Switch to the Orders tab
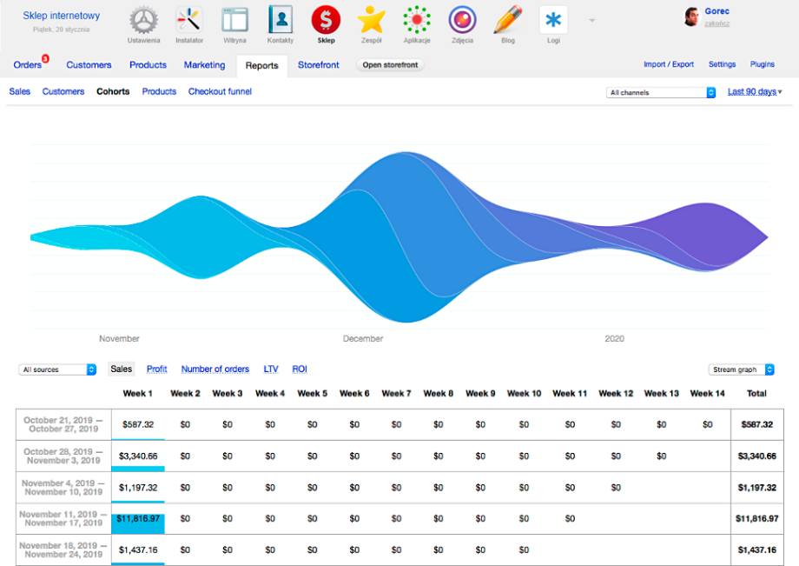The width and height of the screenshot is (799, 566). tap(28, 65)
